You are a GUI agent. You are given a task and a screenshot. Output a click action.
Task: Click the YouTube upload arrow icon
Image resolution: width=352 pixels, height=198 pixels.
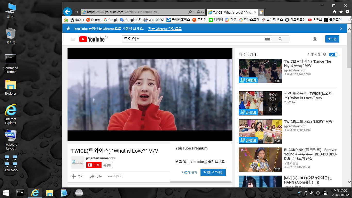[315, 39]
